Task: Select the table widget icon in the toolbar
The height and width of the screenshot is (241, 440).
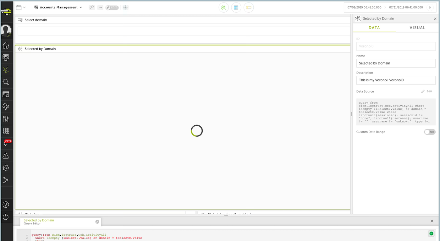Action: pyautogui.click(x=236, y=7)
